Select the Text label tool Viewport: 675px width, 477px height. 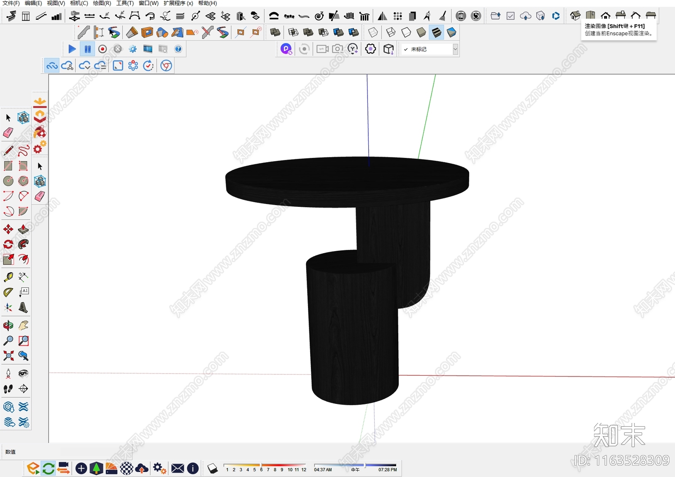(23, 292)
